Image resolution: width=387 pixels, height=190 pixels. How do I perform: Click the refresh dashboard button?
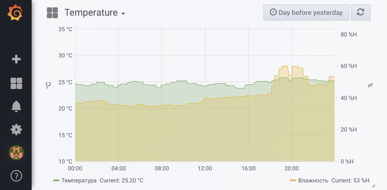(360, 12)
